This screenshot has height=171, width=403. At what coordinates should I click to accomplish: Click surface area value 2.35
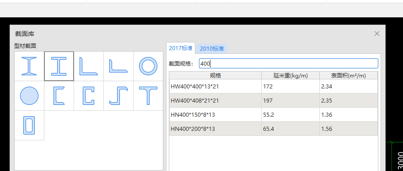pyautogui.click(x=327, y=101)
